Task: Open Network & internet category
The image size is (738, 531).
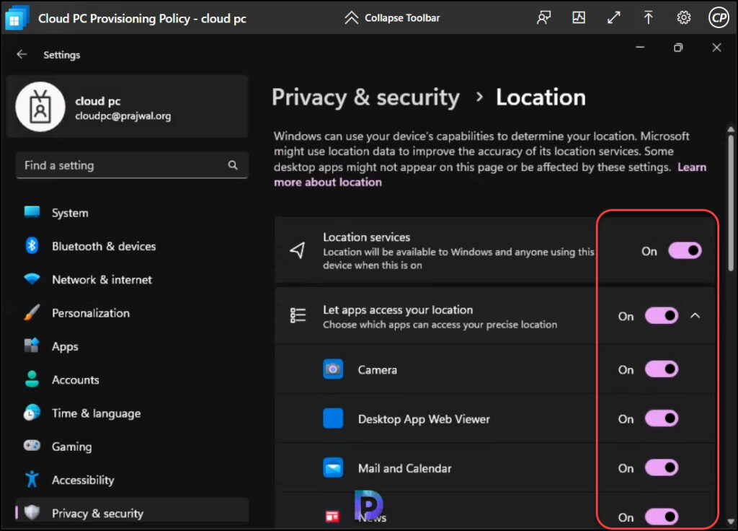Action: coord(132,279)
